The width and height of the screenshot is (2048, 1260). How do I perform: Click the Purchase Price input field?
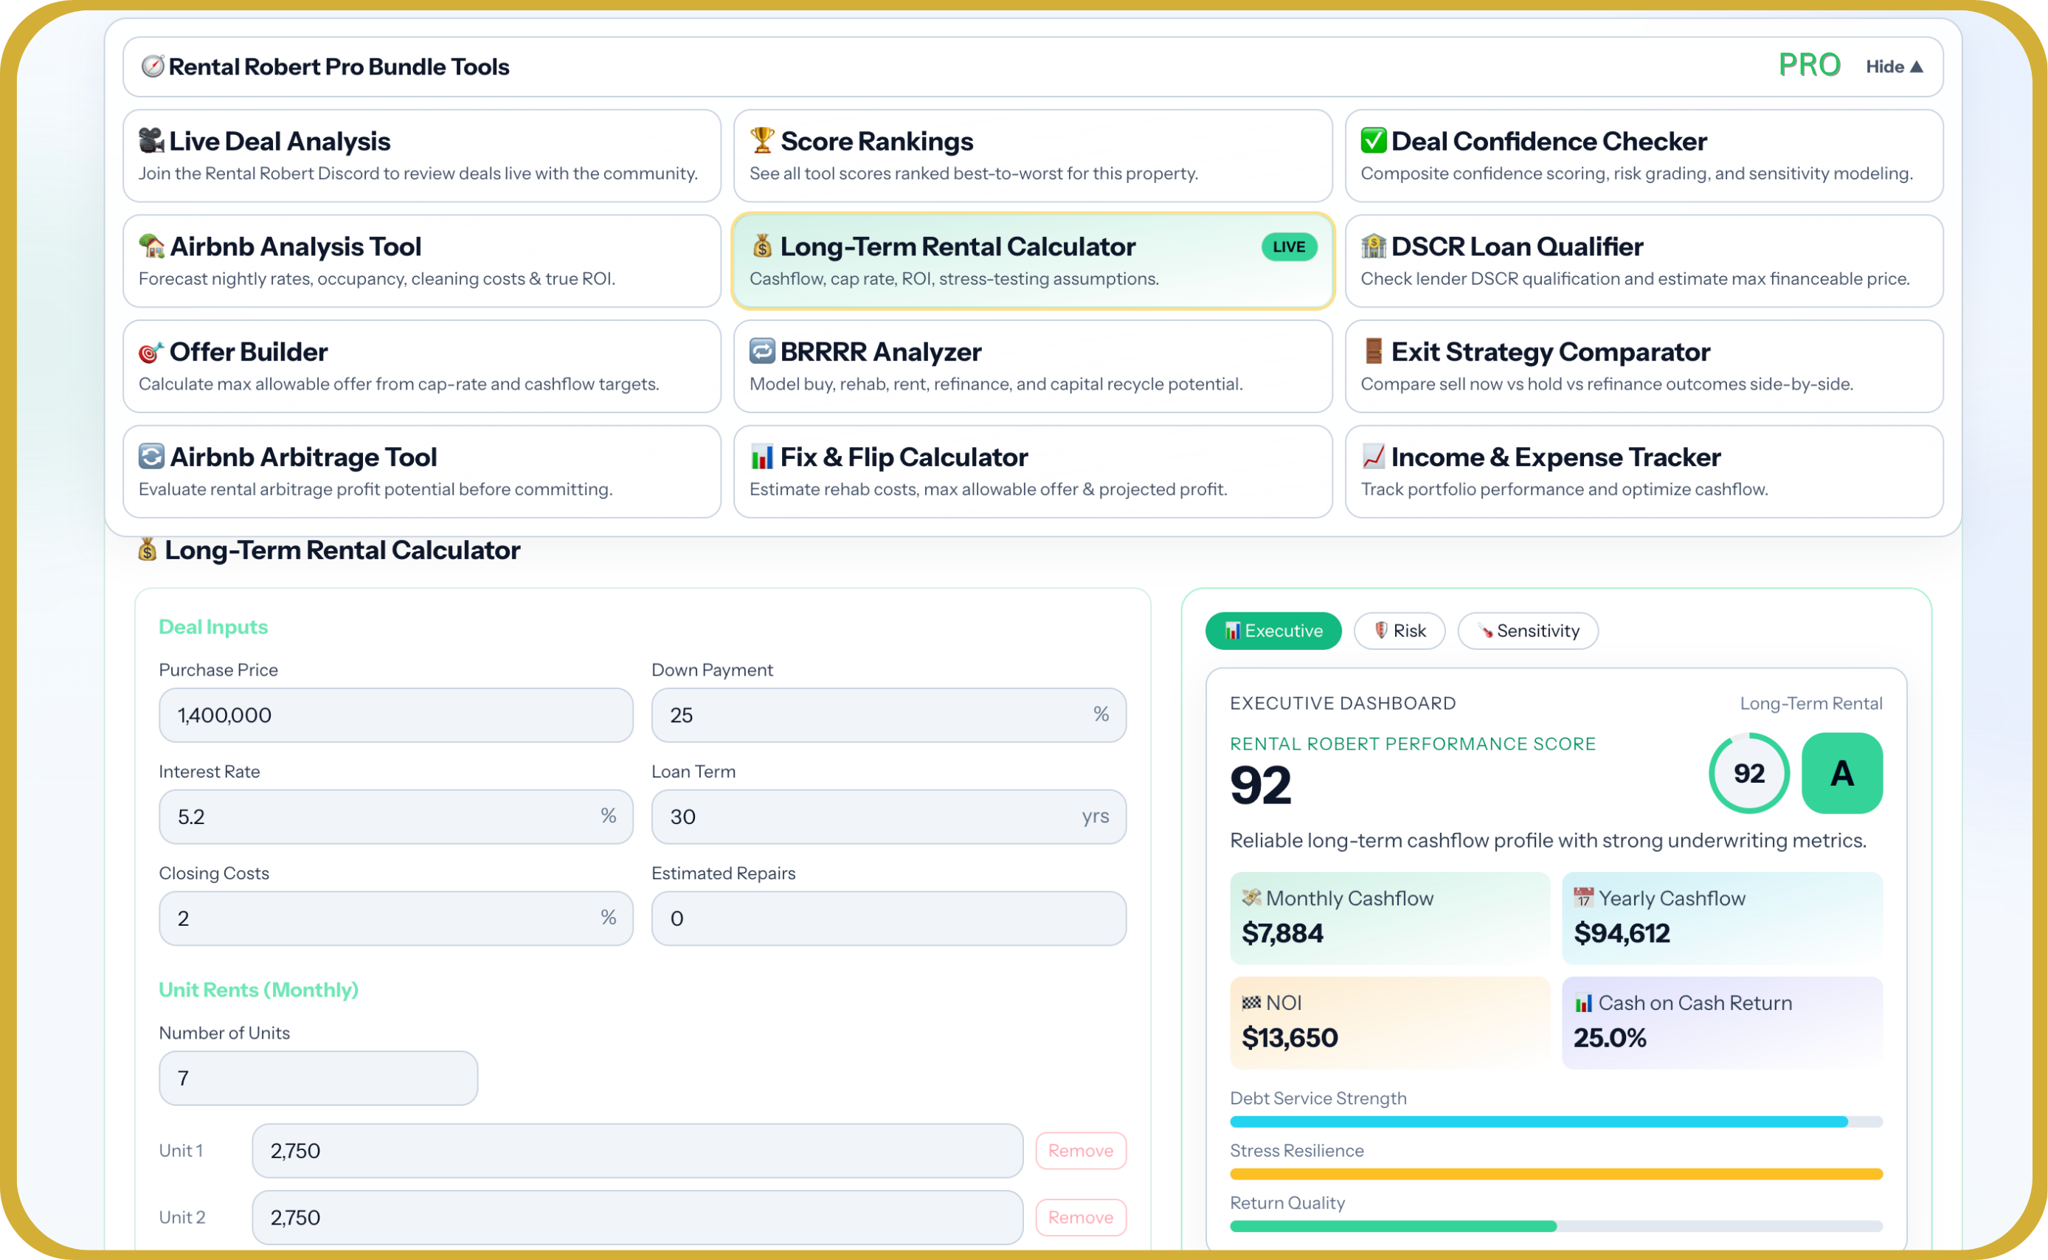(x=395, y=714)
